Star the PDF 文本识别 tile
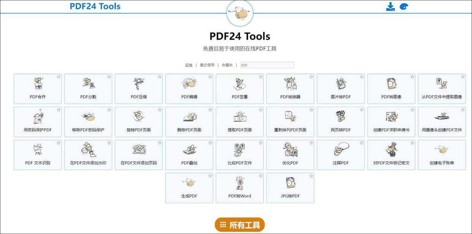Screen dimensions: 472x234 pos(59,143)
